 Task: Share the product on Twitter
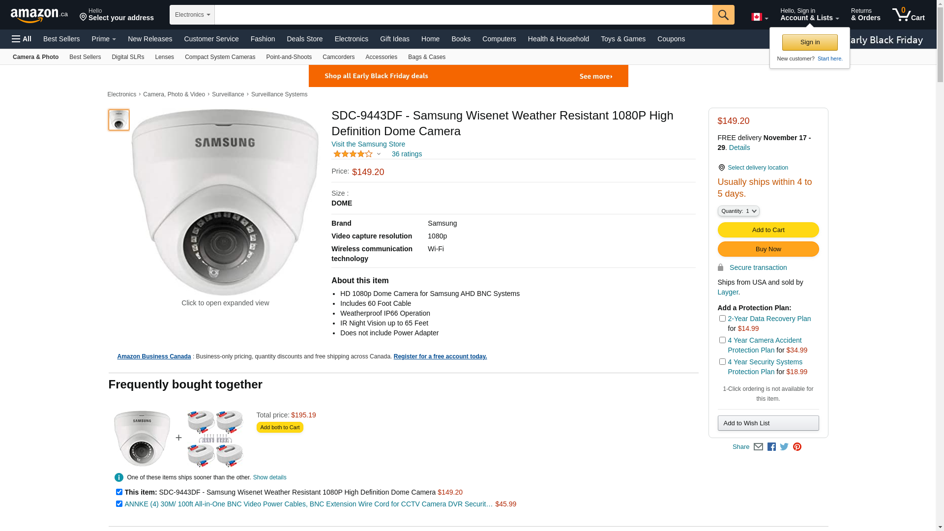pos(784,447)
